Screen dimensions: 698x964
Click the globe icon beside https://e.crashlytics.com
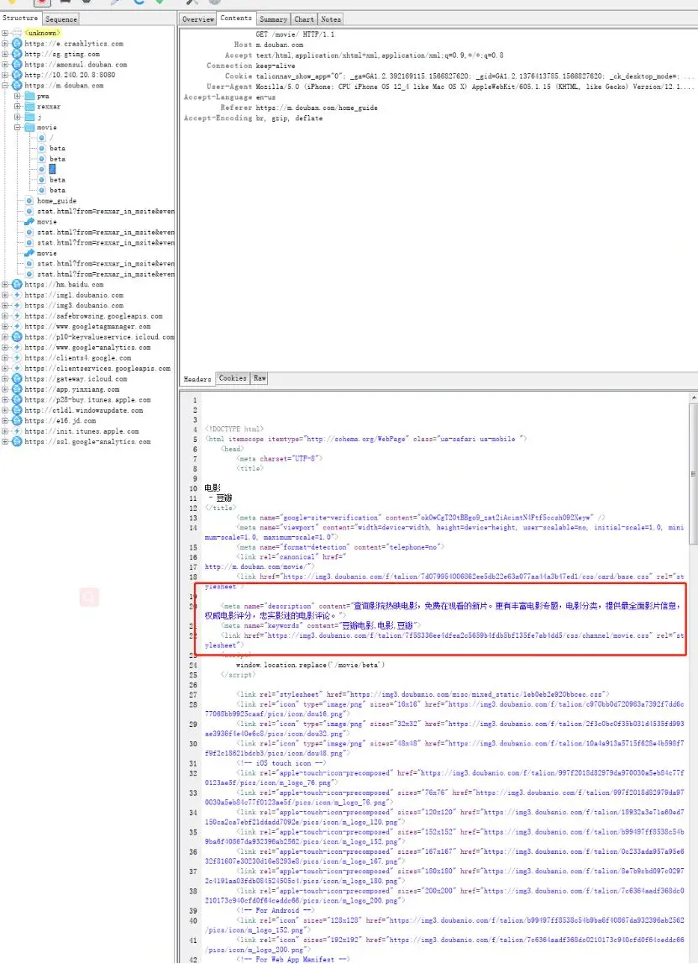pyautogui.click(x=17, y=44)
